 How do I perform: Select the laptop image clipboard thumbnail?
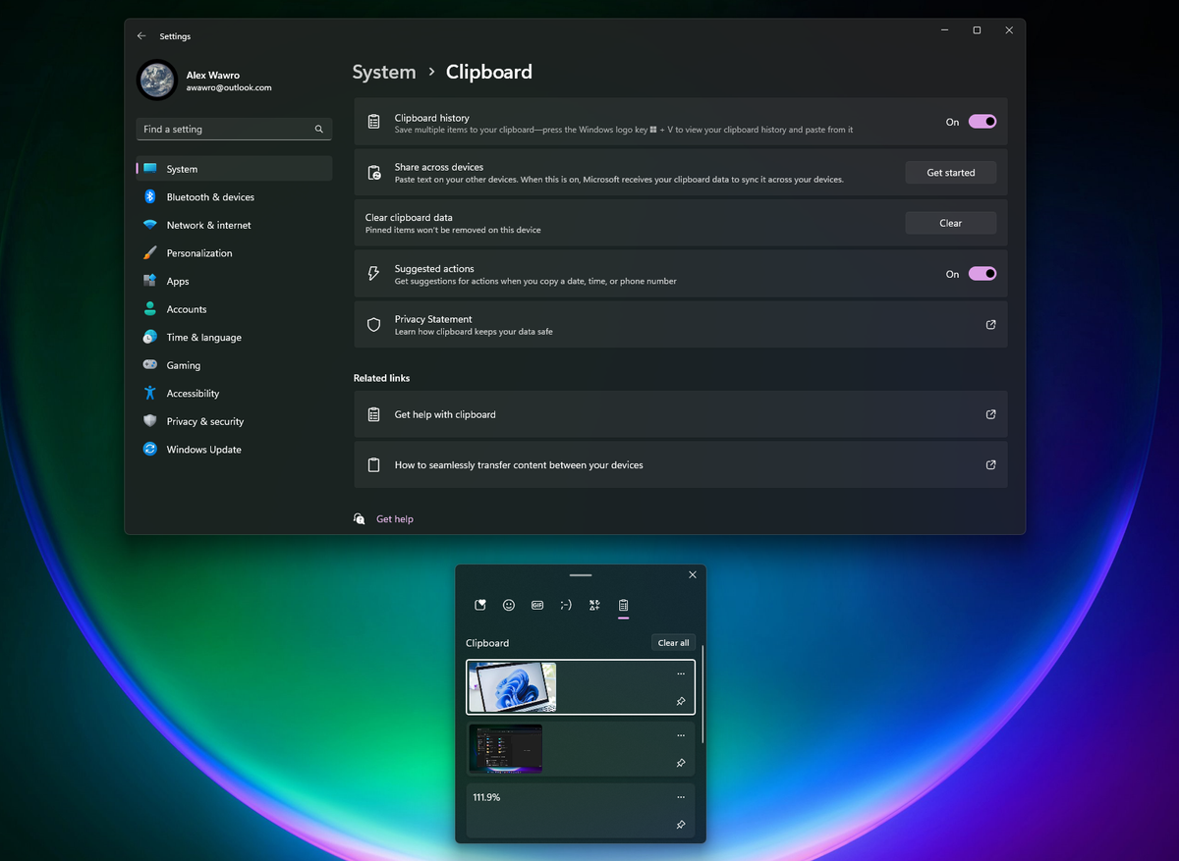pyautogui.click(x=512, y=687)
